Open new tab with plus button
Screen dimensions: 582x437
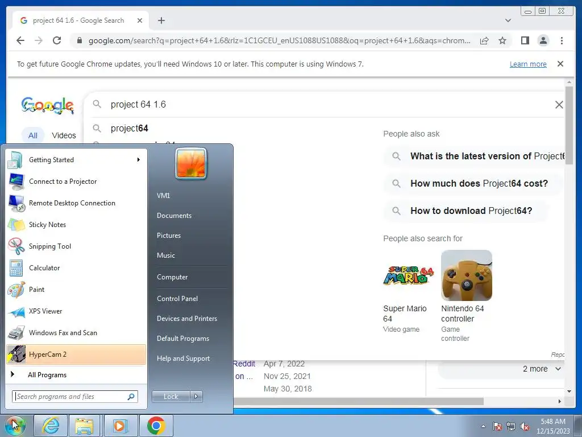161,20
